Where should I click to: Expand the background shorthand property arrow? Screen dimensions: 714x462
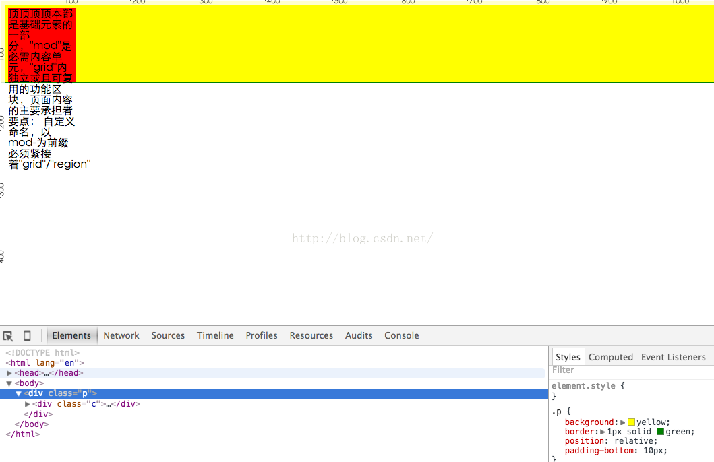point(623,422)
